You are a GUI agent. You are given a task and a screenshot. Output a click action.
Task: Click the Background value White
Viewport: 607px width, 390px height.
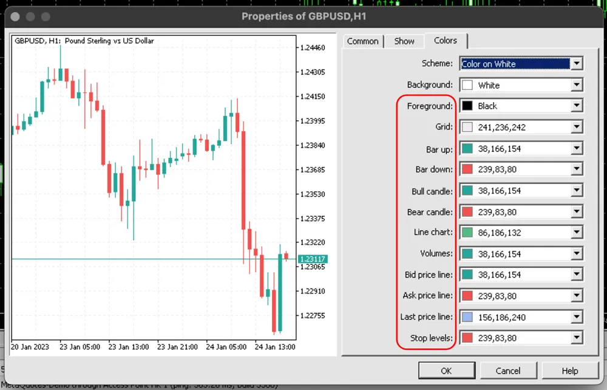pyautogui.click(x=489, y=85)
